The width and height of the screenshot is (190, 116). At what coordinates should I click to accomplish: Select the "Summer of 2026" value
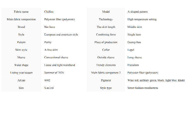click(54, 73)
